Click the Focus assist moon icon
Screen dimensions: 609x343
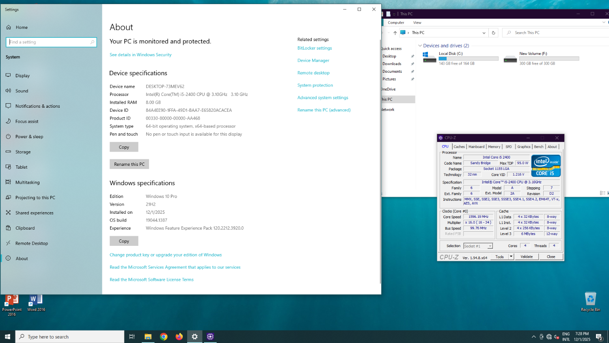(x=8, y=121)
